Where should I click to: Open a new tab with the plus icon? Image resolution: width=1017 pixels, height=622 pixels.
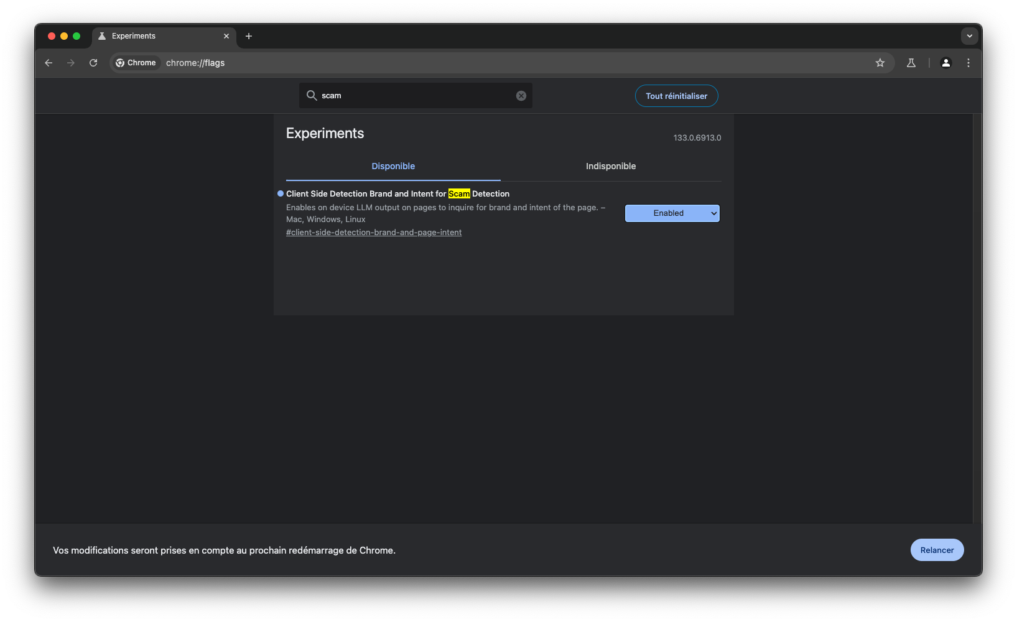pos(249,37)
